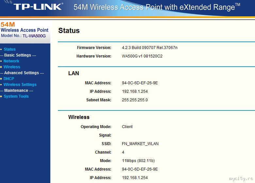Click the firmware version 4.2.3 text
Screen dimensions: 255x183
150,48
